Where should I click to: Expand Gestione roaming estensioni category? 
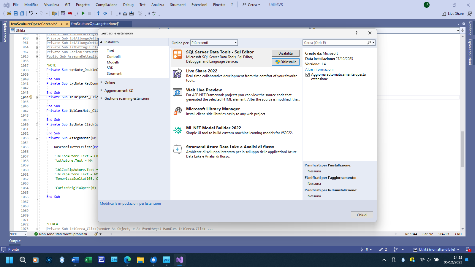[x=101, y=98]
